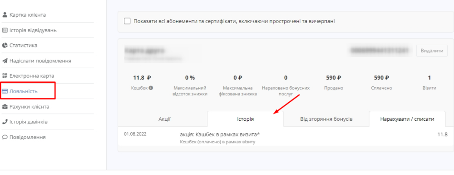Open the Нарахувати / списати tab

pyautogui.click(x=407, y=119)
